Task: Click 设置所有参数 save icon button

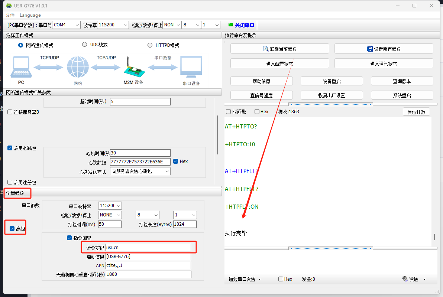Action: (369, 49)
